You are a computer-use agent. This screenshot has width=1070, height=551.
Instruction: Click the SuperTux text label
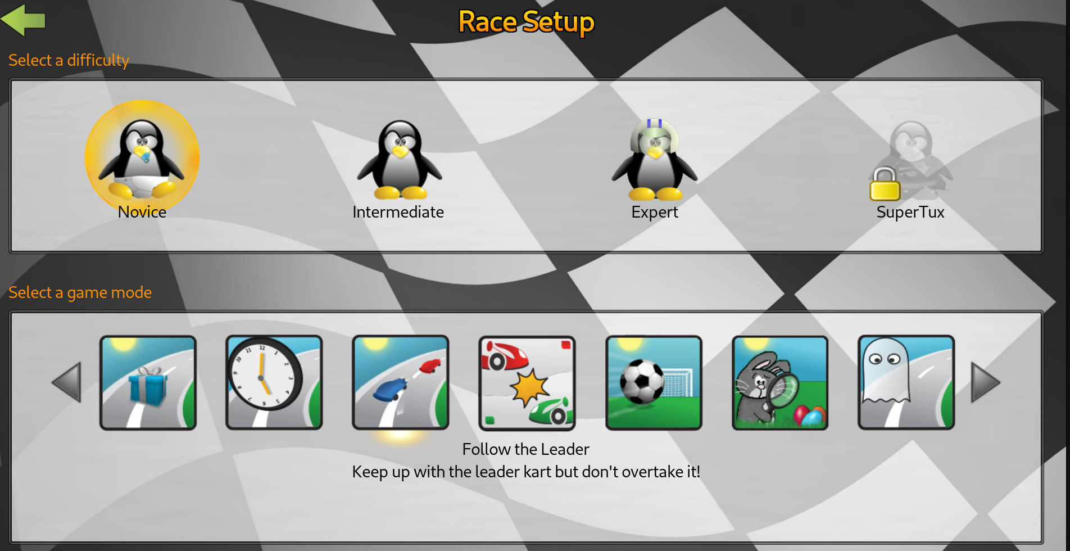[x=911, y=212]
